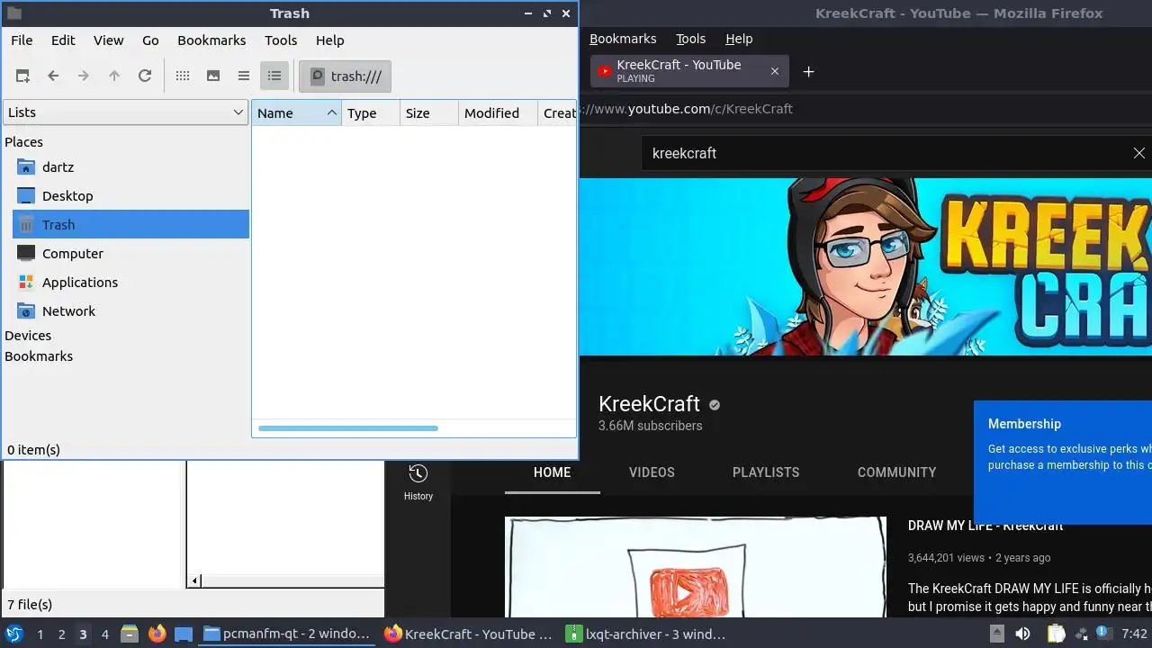Open the file manager quicklaunch icon
The height and width of the screenshot is (648, 1152).
130,634
